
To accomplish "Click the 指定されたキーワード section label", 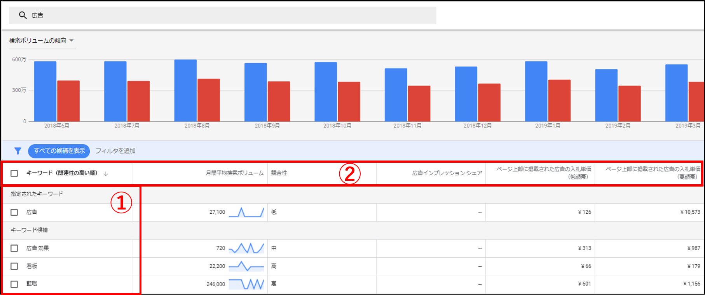I will pos(37,194).
